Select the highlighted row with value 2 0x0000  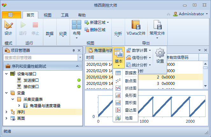click(x=144, y=77)
